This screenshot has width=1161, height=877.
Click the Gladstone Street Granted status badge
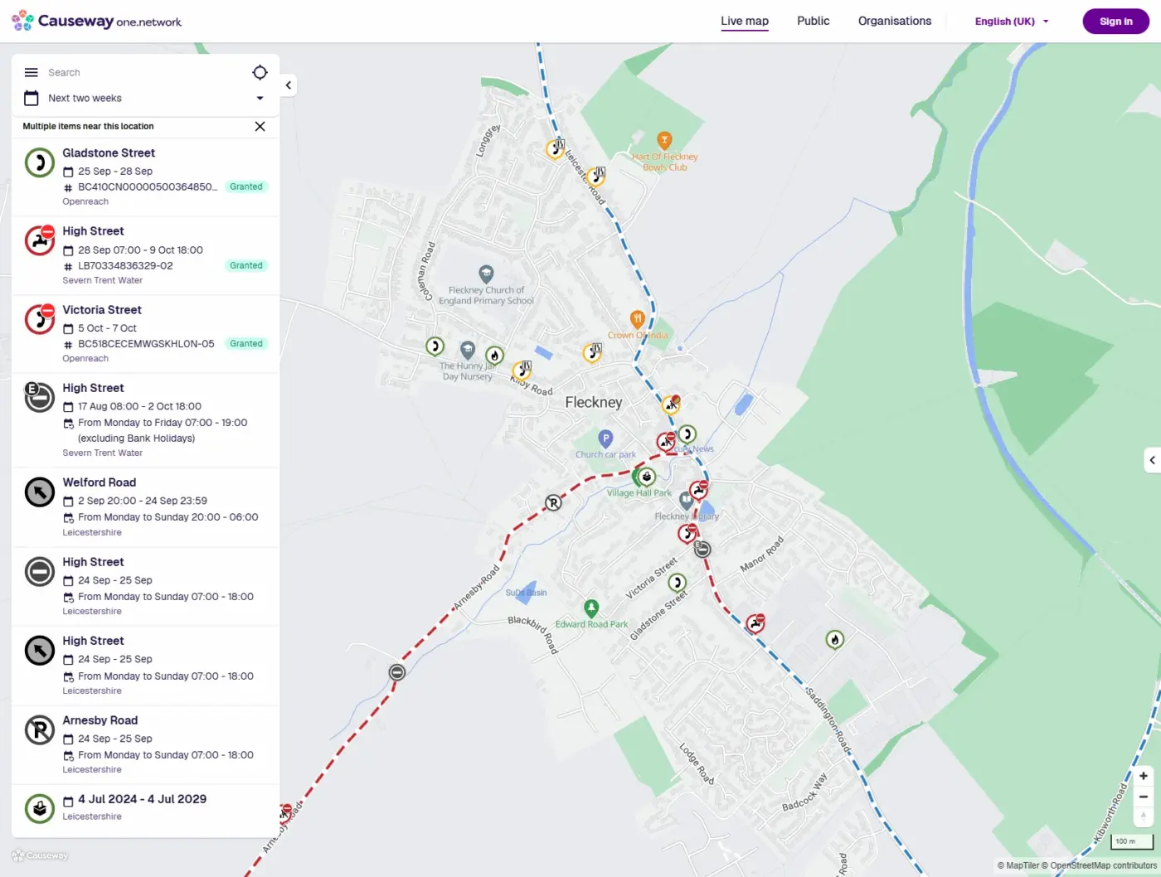pos(246,187)
